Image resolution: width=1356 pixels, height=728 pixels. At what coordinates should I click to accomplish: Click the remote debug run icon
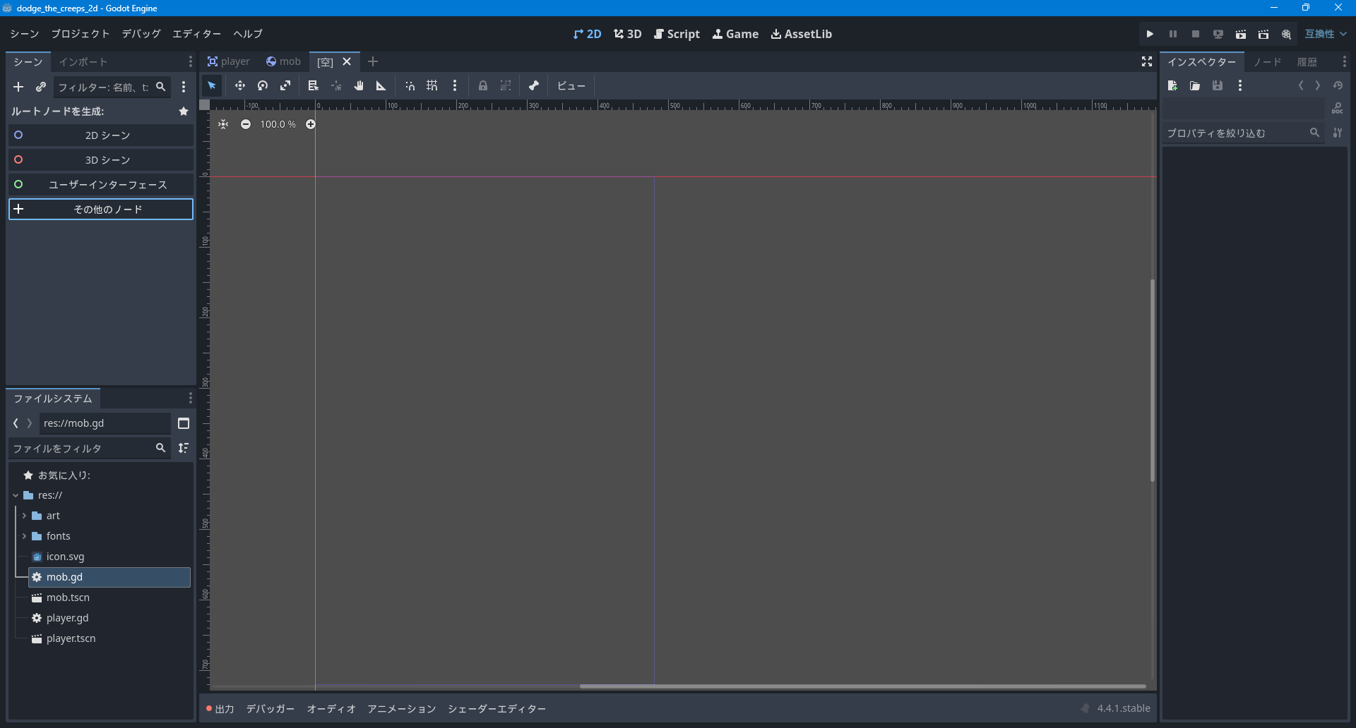(x=1218, y=34)
